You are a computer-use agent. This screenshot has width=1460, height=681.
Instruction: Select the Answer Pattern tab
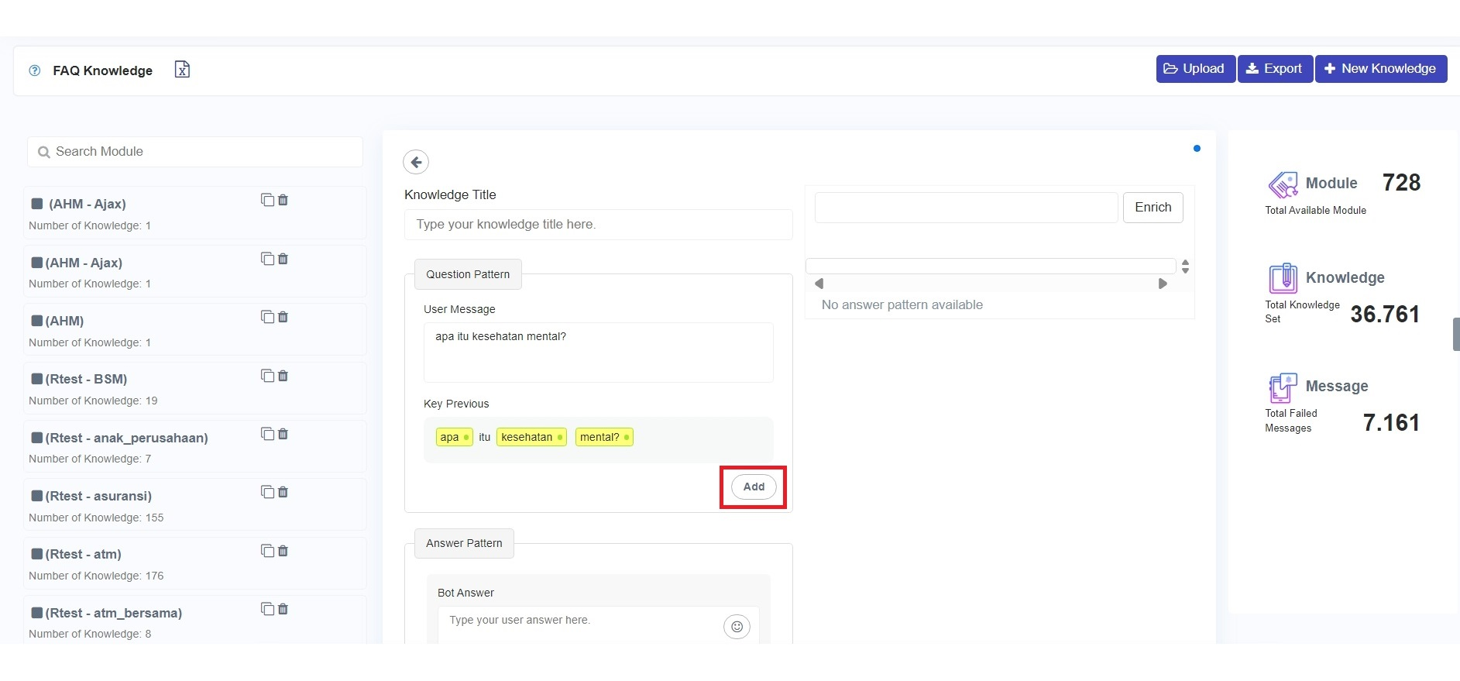click(464, 543)
